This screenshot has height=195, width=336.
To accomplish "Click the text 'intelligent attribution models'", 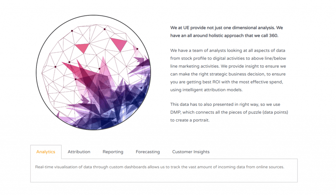I will pyautogui.click(x=213, y=90).
